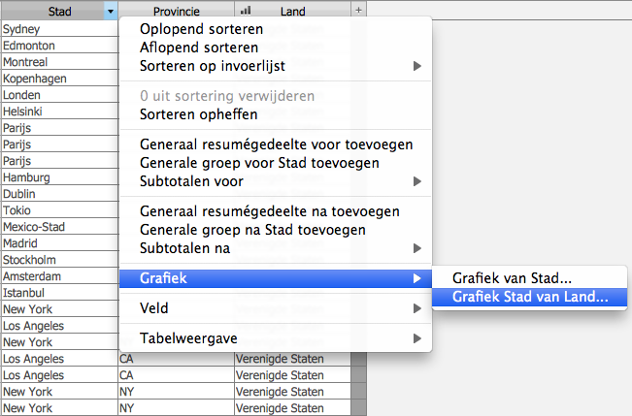Add a new column with plus button
The width and height of the screenshot is (632, 416).
(x=359, y=11)
